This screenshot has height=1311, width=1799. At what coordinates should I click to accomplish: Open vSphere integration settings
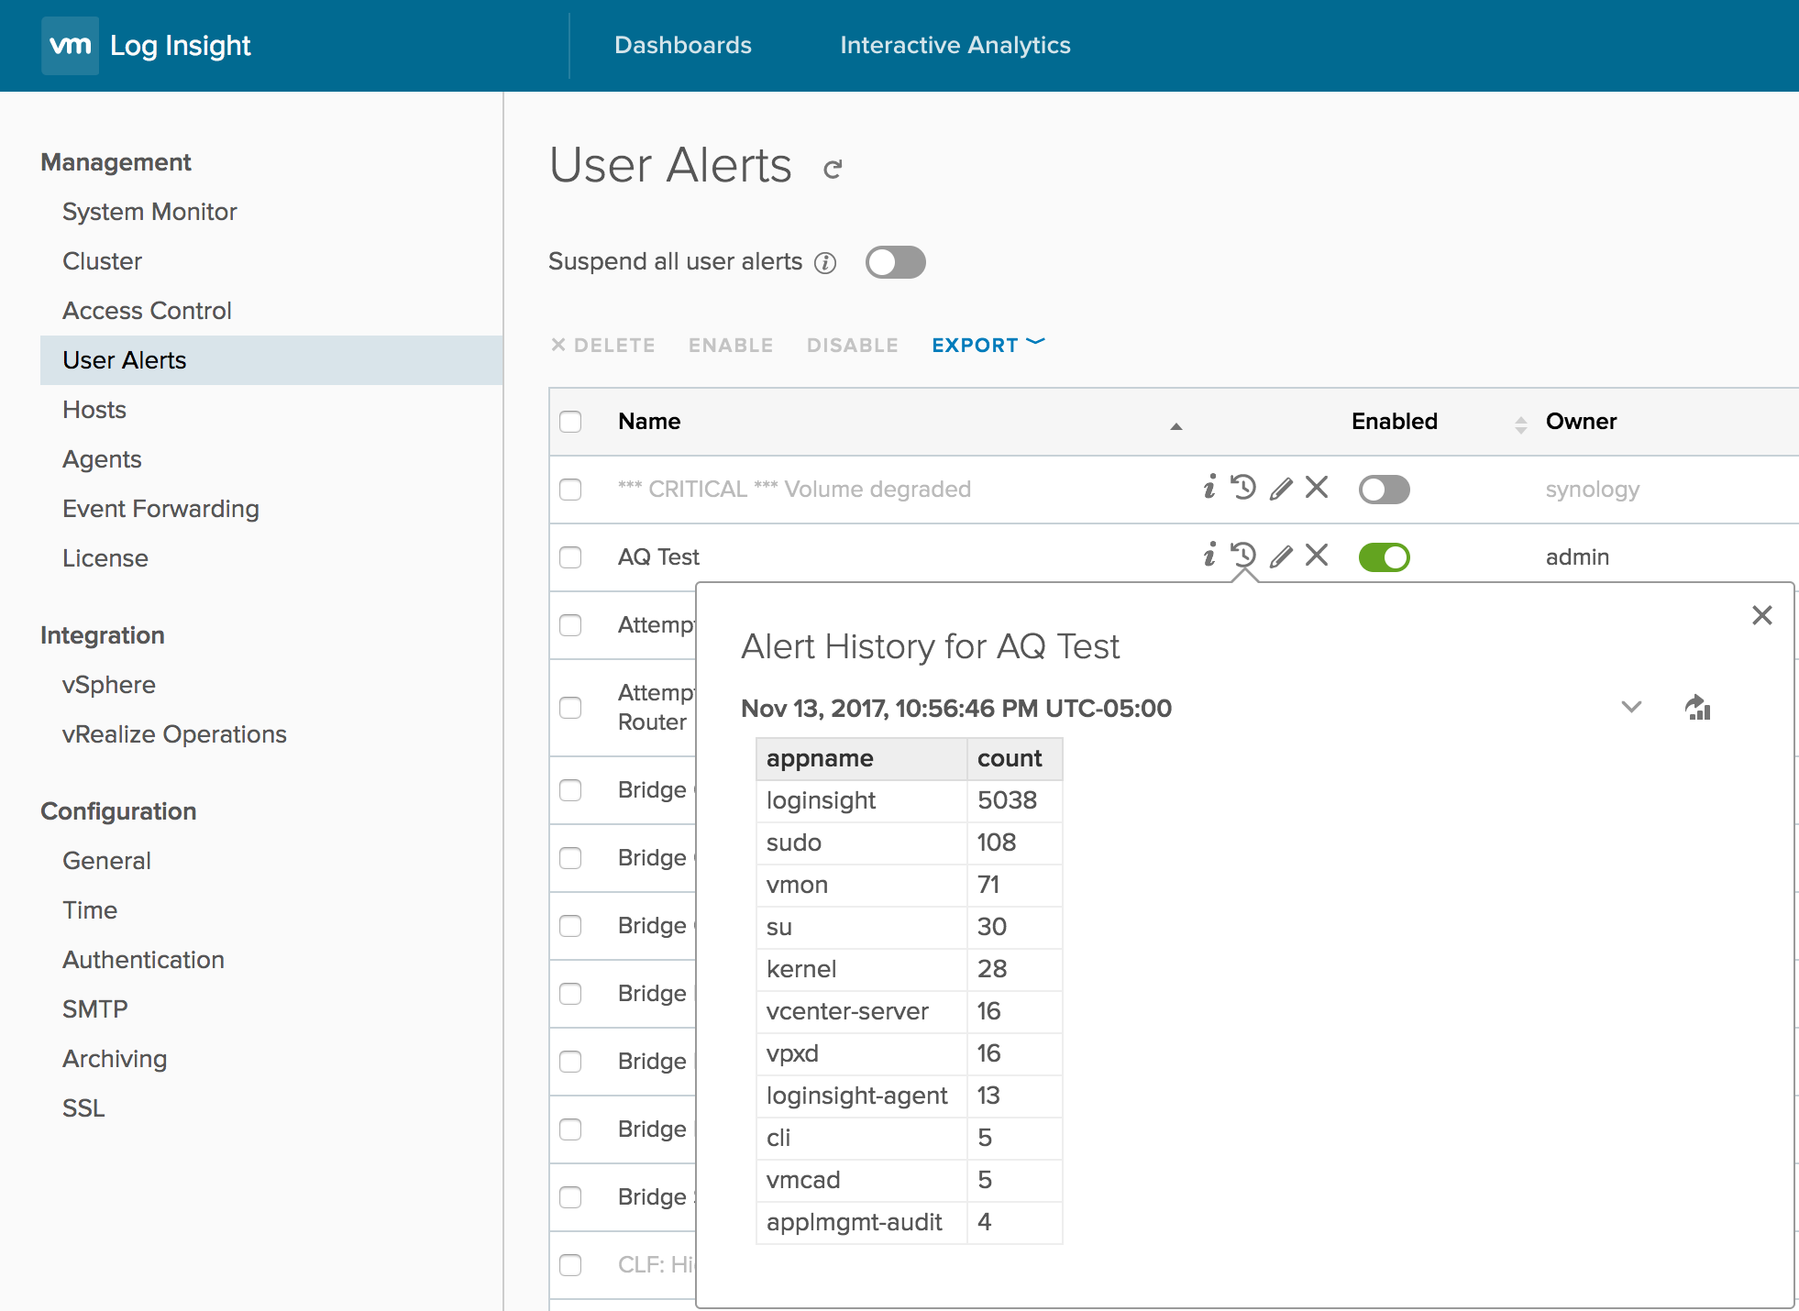click(109, 685)
